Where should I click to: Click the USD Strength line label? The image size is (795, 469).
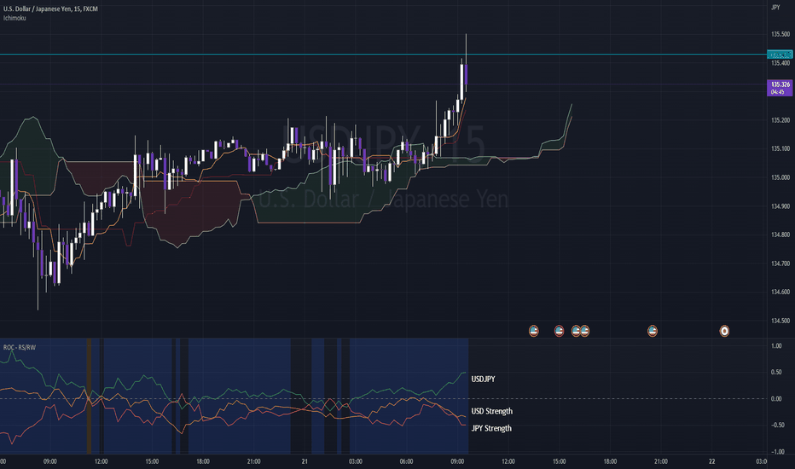492,411
